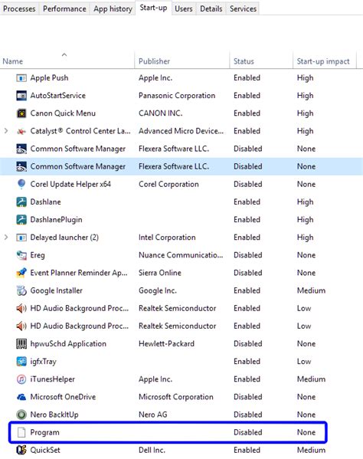This screenshot has height=459, width=363.
Task: Click the DashlanePlugin icon
Action: pos(21,220)
